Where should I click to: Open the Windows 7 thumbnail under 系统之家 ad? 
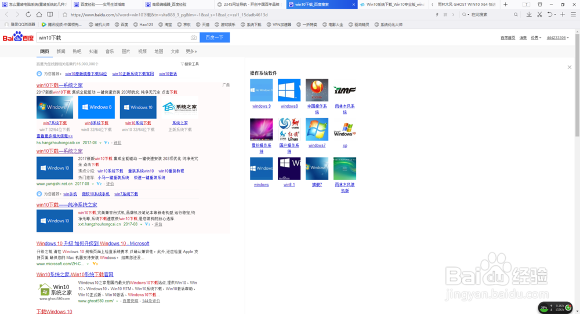pos(55,108)
